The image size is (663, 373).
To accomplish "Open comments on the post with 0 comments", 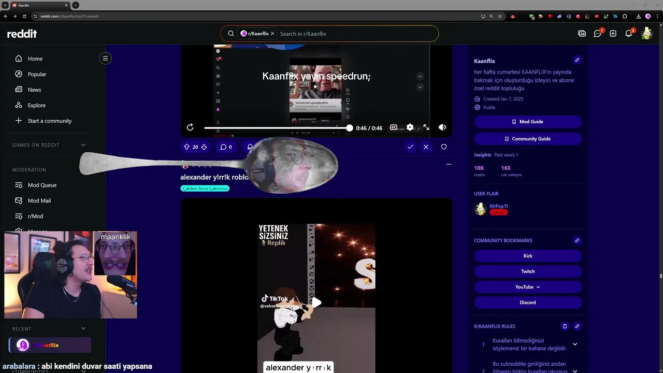I will pos(226,147).
